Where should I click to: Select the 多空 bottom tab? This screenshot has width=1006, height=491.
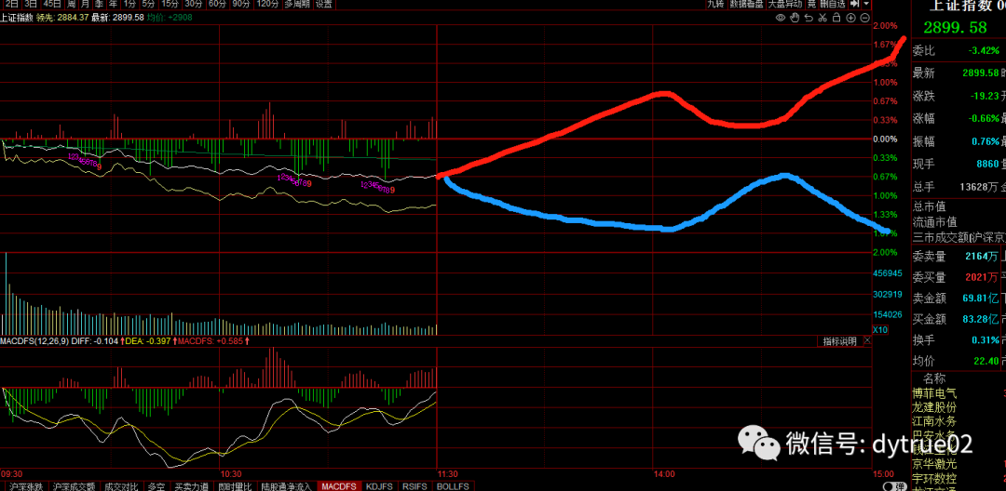tap(156, 486)
